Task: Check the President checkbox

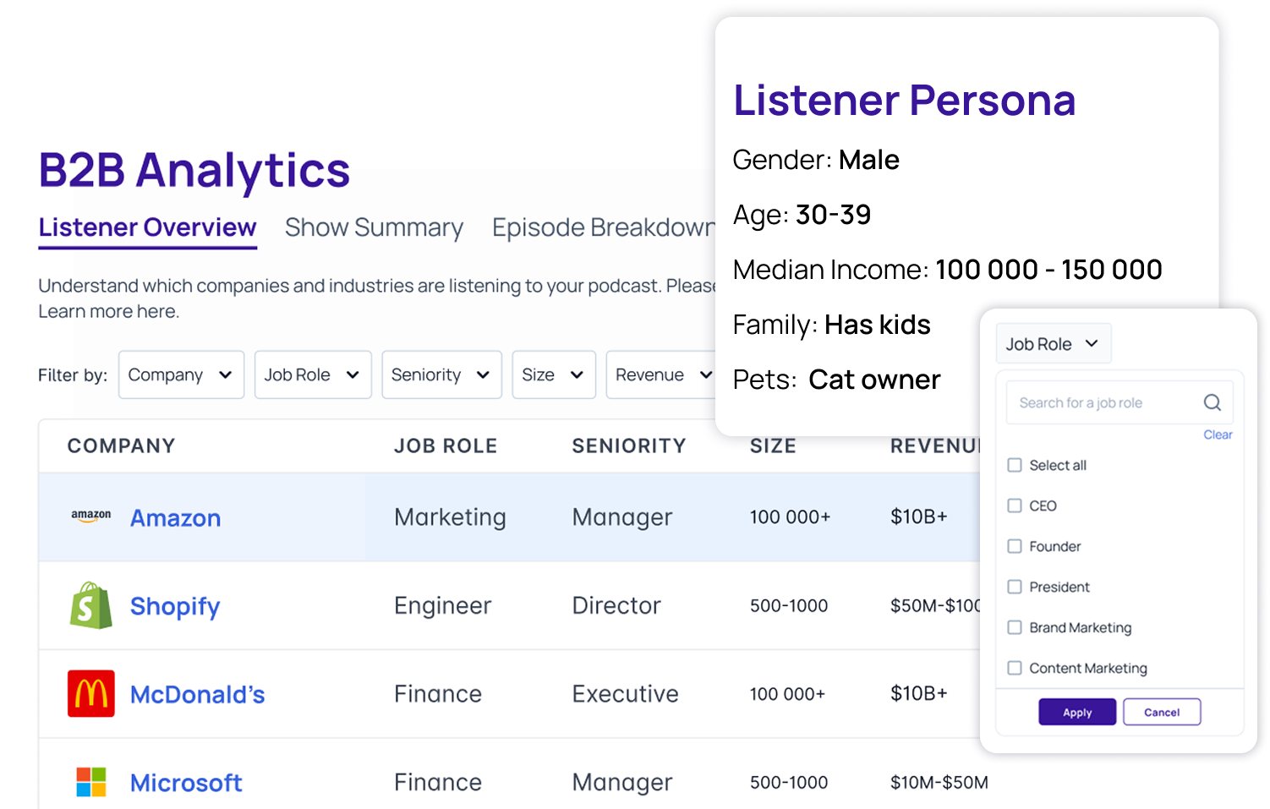Action: (x=1015, y=587)
